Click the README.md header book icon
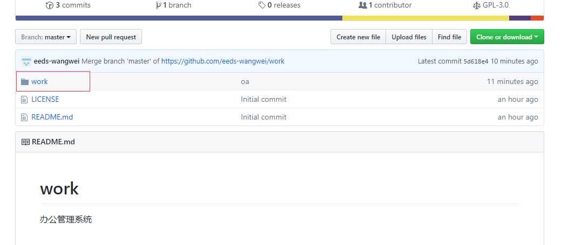This screenshot has height=245, width=588. click(x=25, y=142)
